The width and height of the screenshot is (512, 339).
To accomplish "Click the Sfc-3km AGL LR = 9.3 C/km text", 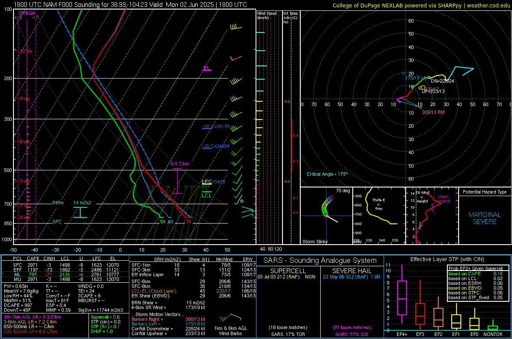I will [33, 317].
